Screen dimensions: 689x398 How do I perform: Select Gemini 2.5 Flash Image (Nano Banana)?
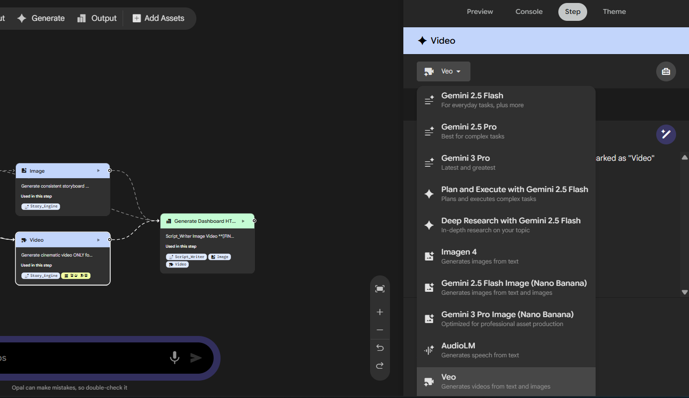506,287
